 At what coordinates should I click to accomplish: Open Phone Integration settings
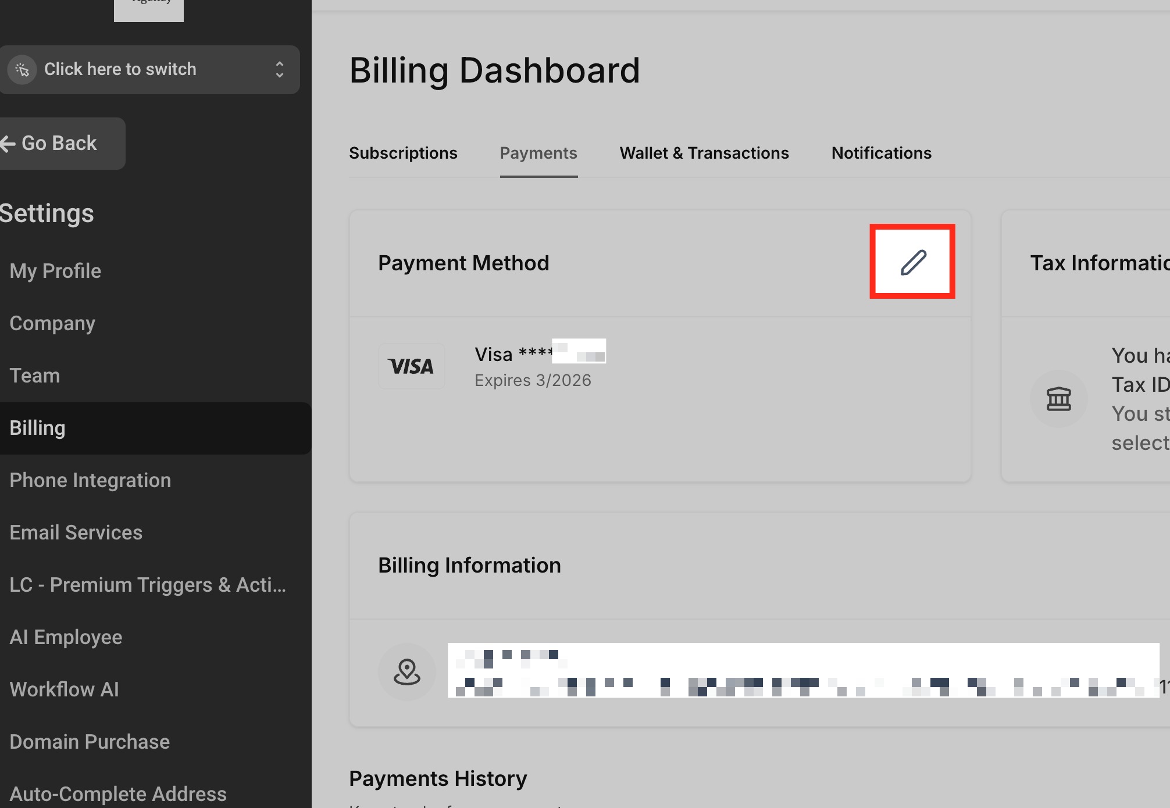pyautogui.click(x=90, y=480)
